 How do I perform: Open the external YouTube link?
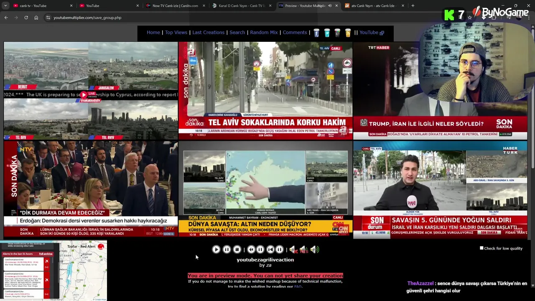click(x=372, y=32)
